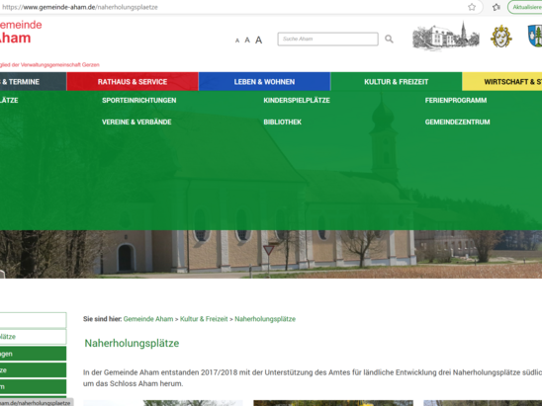
Task: Bookmark page with star icon
Action: coord(472,7)
